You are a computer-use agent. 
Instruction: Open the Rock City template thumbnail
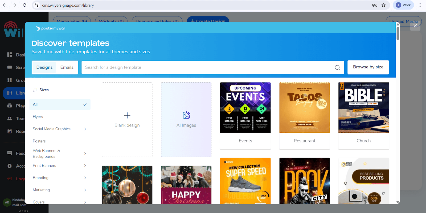[x=305, y=181]
